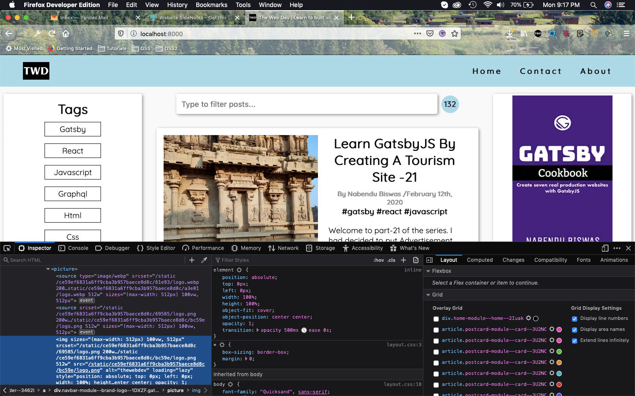This screenshot has width=635, height=396.
Task: Add a new CSS rule with the plus icon
Action: click(403, 260)
